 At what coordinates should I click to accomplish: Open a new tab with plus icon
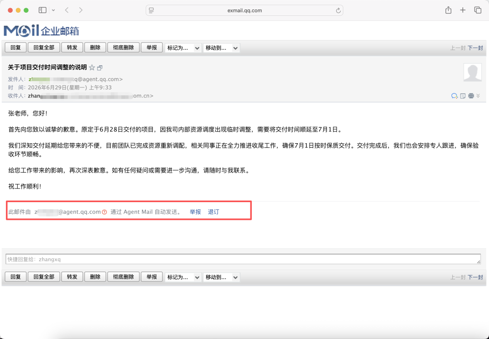point(463,10)
